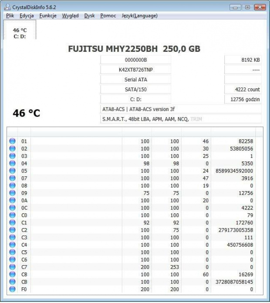Image resolution: width=270 pixels, height=303 pixels.
Task: Click the status icon for attribute CB
Action: 12,282
